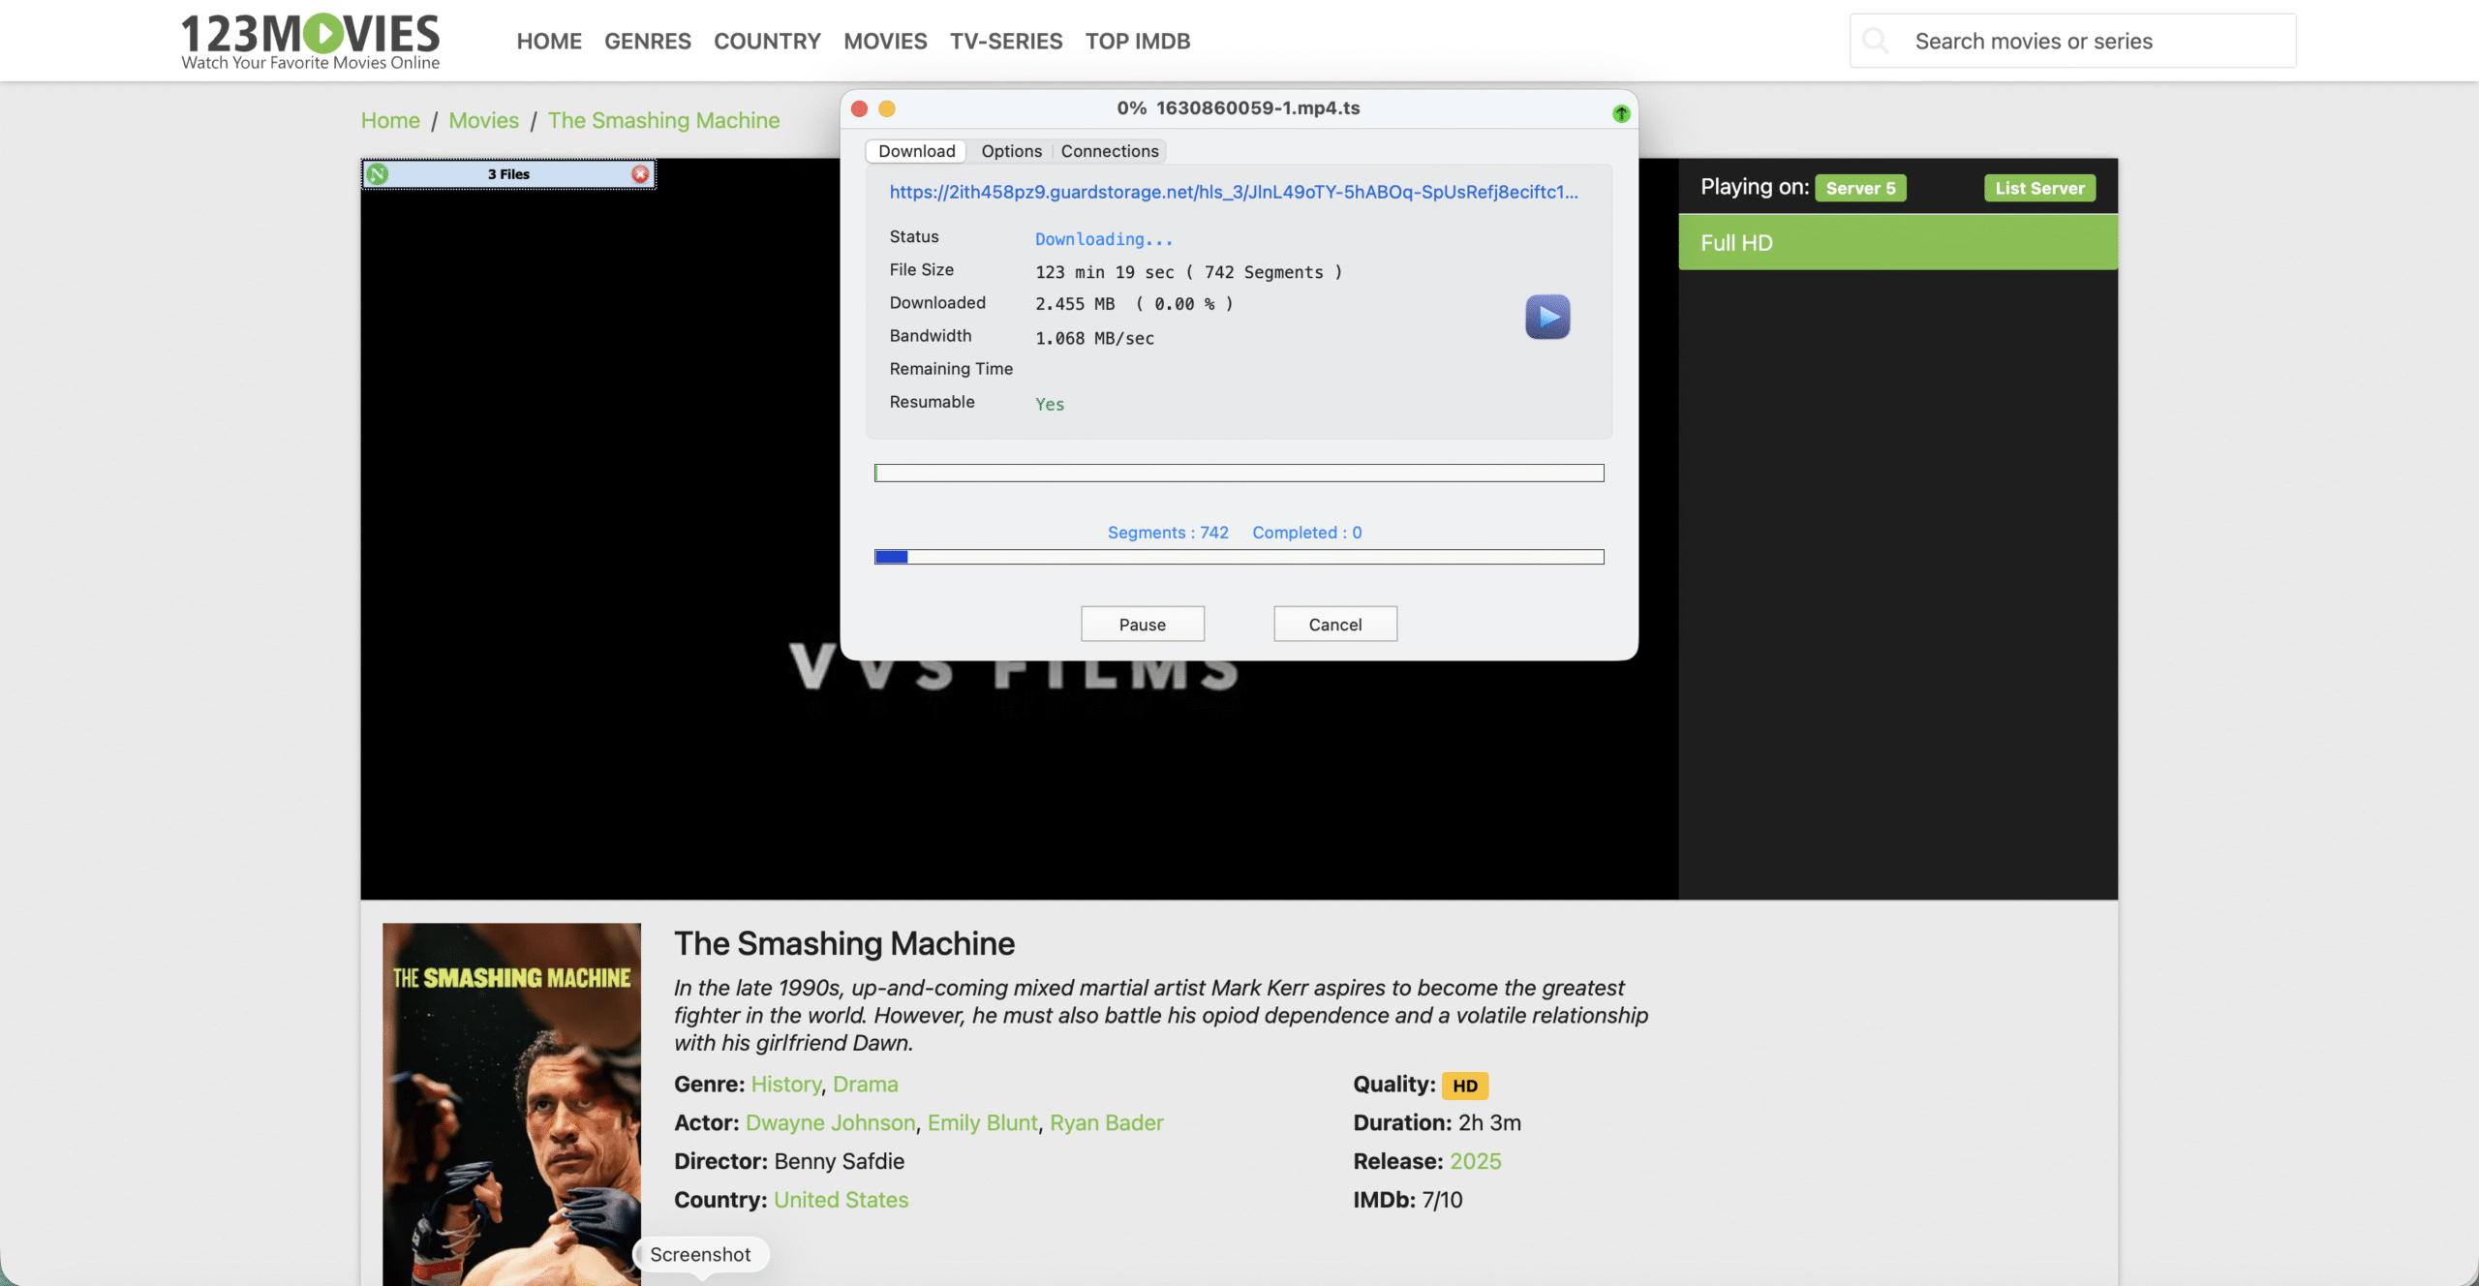Screen dimensions: 2479x1286
Task: Click the guardstorage download URL link
Action: point(1233,192)
